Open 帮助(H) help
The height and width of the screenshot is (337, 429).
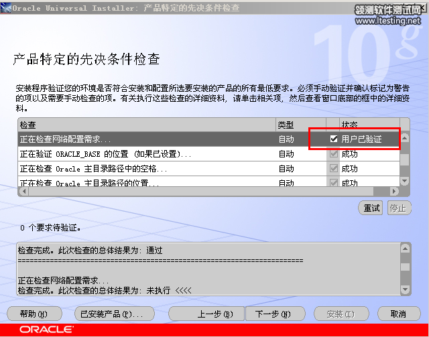tap(34, 314)
